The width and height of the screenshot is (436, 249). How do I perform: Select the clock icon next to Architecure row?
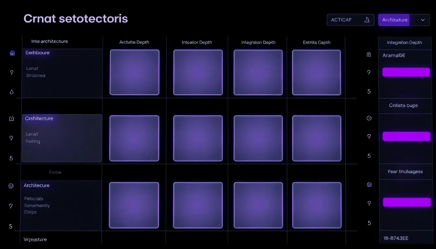pyautogui.click(x=11, y=186)
